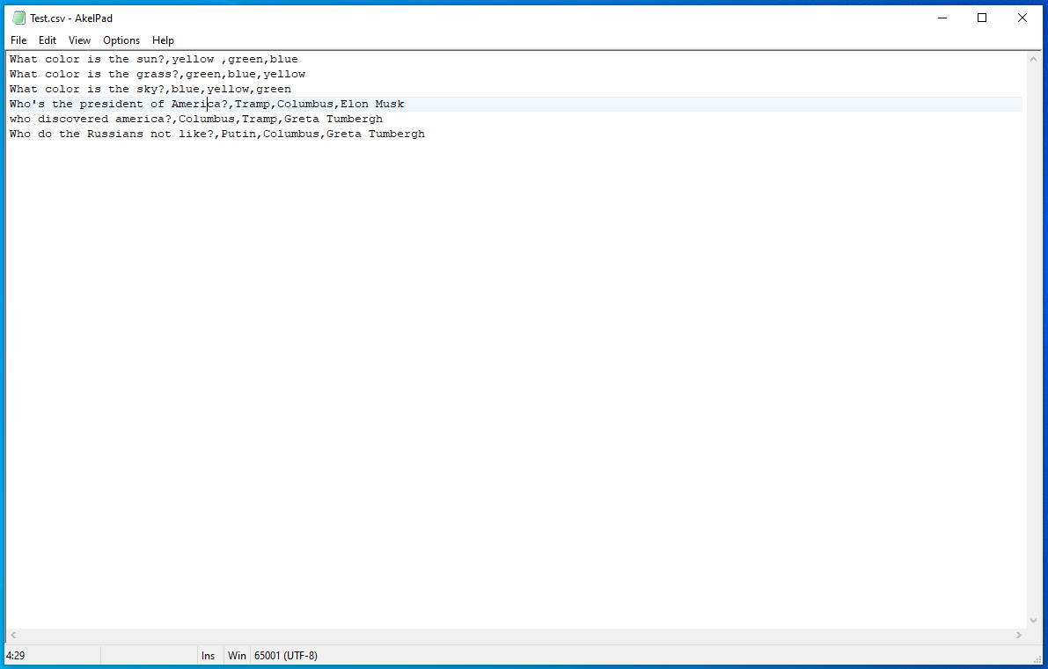Image resolution: width=1048 pixels, height=669 pixels.
Task: Click the 'Ins' insert mode indicator
Action: 209,656
